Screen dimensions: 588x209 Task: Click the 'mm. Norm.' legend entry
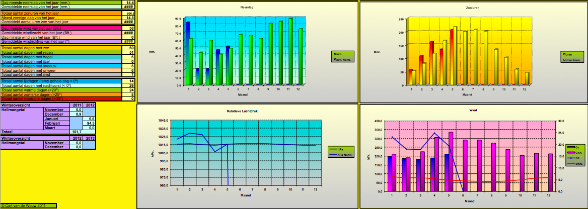click(344, 59)
